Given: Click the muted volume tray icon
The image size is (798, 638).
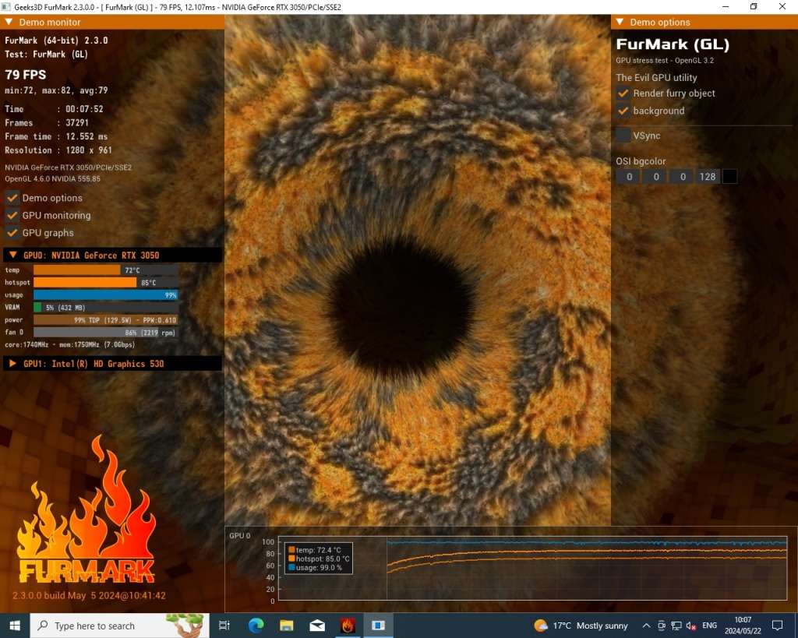Looking at the screenshot, I should 690,626.
